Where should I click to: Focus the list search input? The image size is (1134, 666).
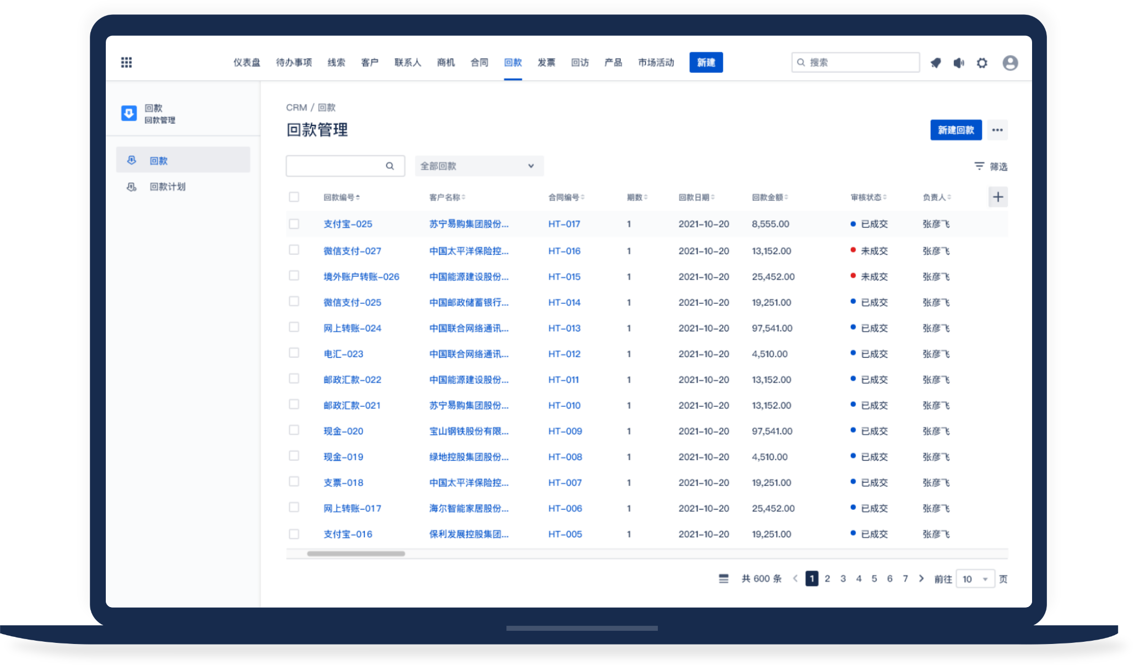coord(345,166)
